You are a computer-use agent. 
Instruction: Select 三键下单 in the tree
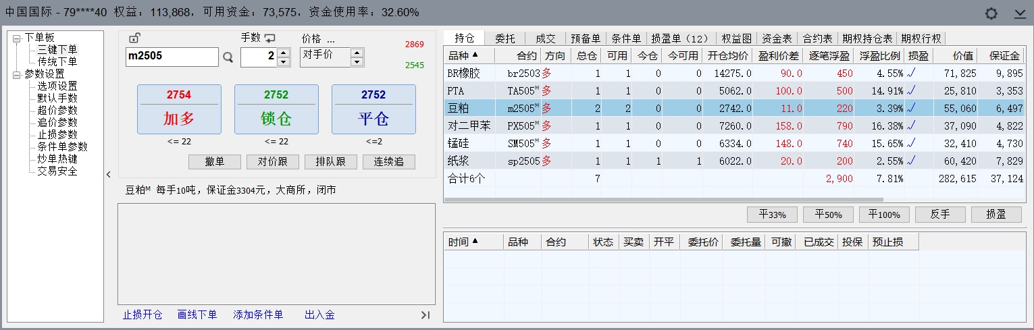tap(57, 49)
